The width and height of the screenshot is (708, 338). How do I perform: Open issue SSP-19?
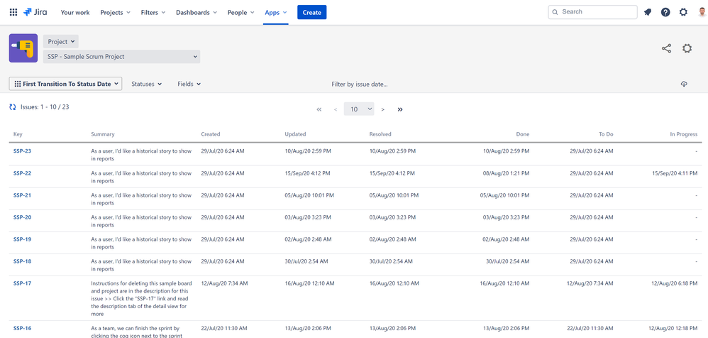coord(22,239)
